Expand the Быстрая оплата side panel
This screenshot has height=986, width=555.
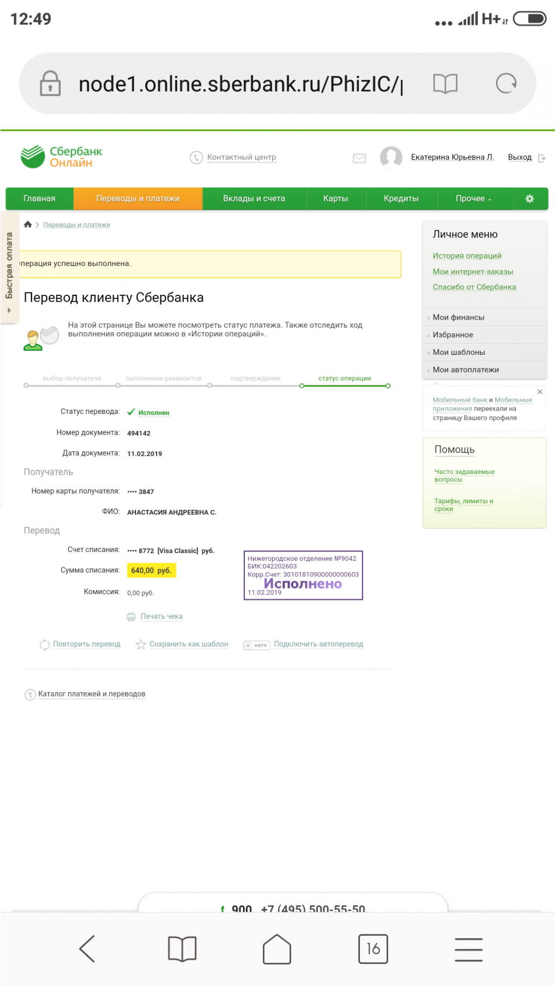9,268
